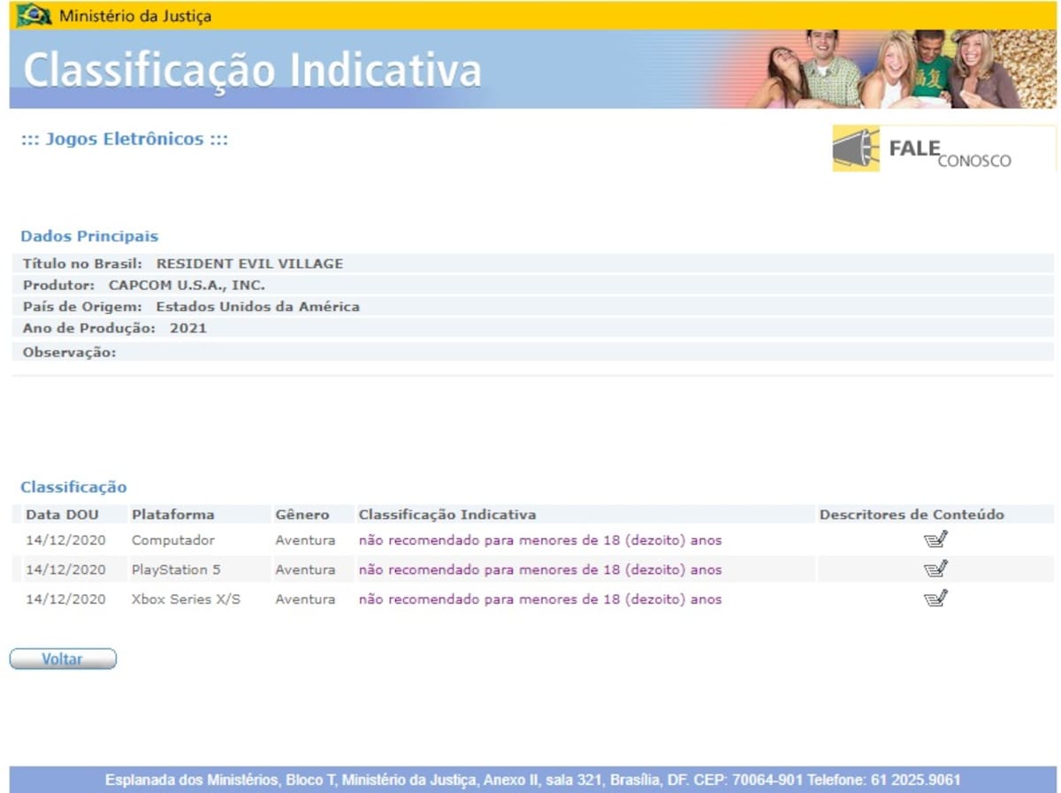The image size is (1061, 793).
Task: Select the 'Computador' platform cell
Action: coord(173,540)
